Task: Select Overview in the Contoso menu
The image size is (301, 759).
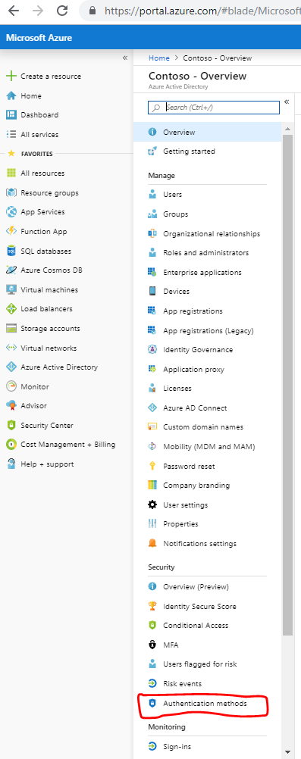Action: tap(208, 132)
